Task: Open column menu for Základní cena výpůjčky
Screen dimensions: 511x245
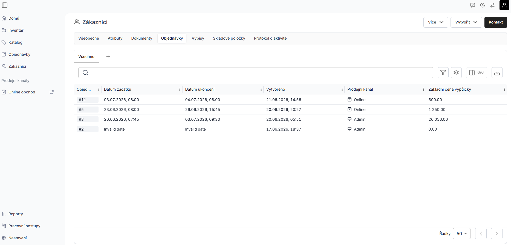Action: [504, 89]
